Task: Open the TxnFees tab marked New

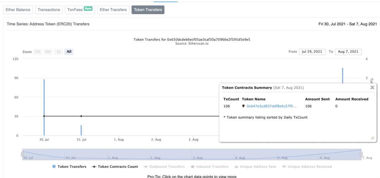Action: (80, 10)
